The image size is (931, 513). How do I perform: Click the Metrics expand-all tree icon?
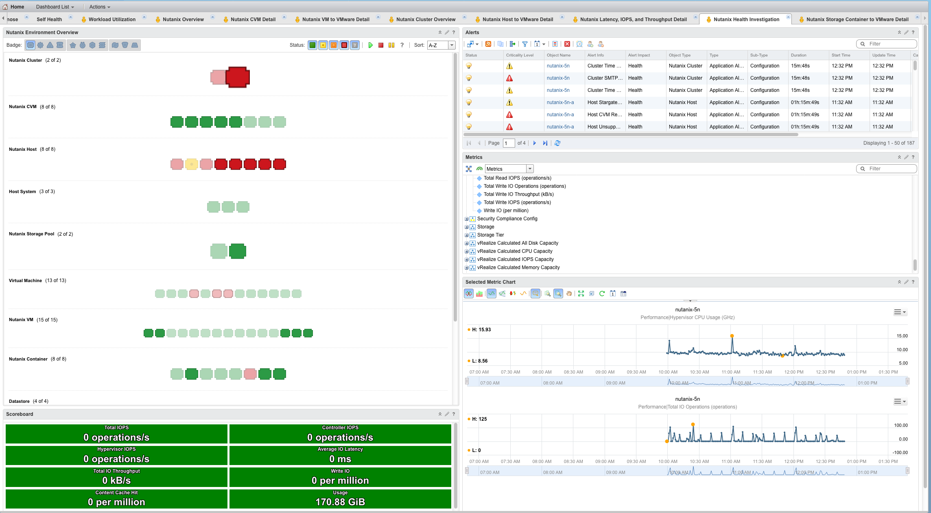[x=469, y=169]
